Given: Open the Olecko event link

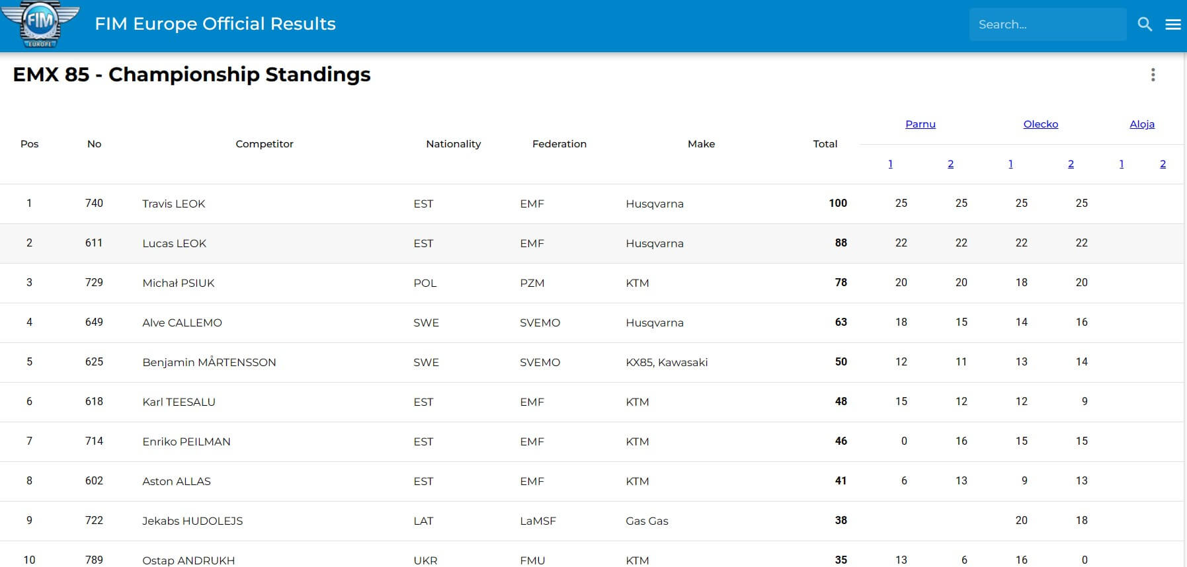Looking at the screenshot, I should (x=1041, y=124).
